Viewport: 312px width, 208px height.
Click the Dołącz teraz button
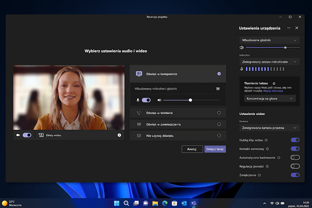click(x=215, y=149)
